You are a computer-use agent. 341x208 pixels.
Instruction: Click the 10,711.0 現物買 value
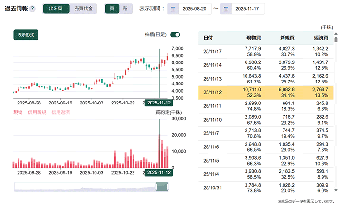pos(252,90)
